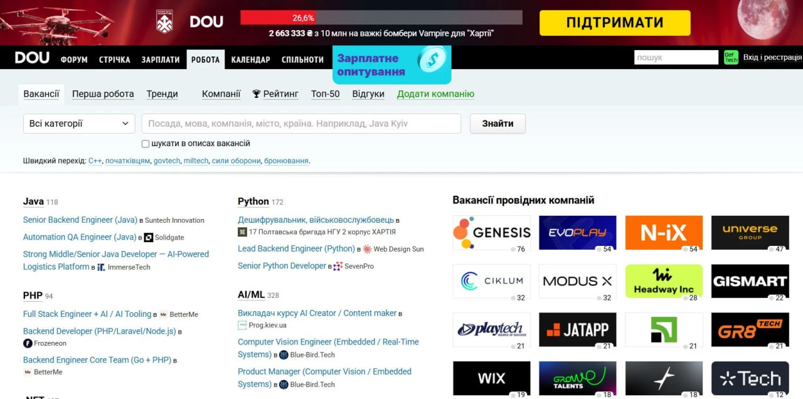Open the Grow Talents logo tile
Screen dimensions: 803x399
578,378
